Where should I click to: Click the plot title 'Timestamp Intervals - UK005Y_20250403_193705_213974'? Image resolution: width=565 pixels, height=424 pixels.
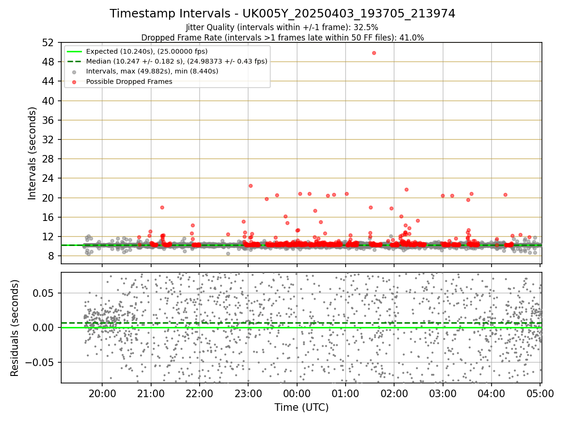(282, 14)
